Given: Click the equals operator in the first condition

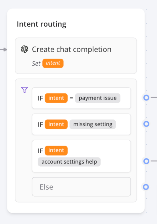Looking at the screenshot, I should coord(71,98).
